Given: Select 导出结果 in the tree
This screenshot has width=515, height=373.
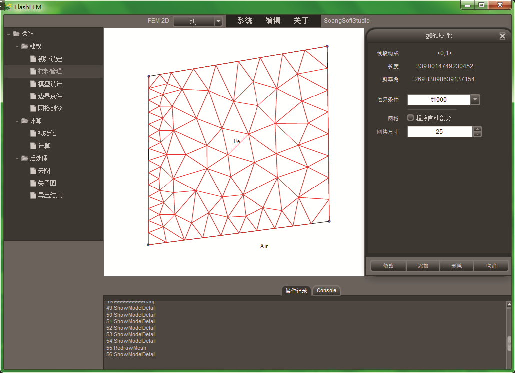Looking at the screenshot, I should pos(50,195).
